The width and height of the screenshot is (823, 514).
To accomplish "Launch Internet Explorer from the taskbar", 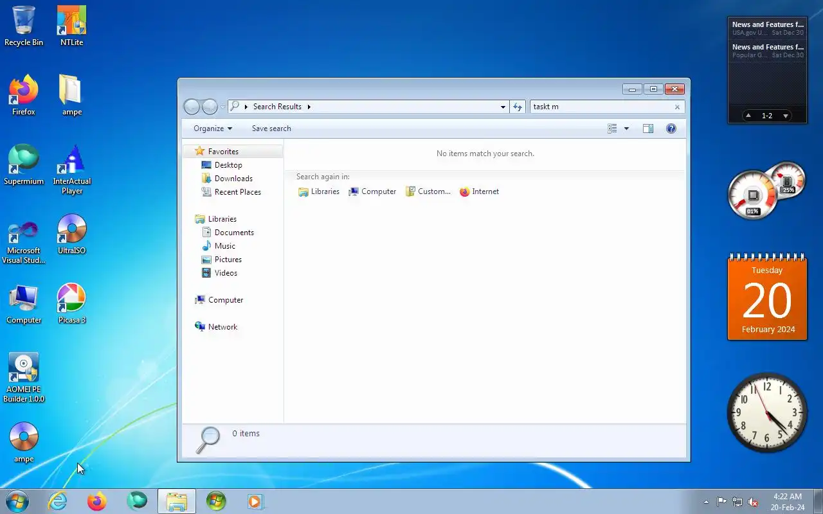I will 58,501.
